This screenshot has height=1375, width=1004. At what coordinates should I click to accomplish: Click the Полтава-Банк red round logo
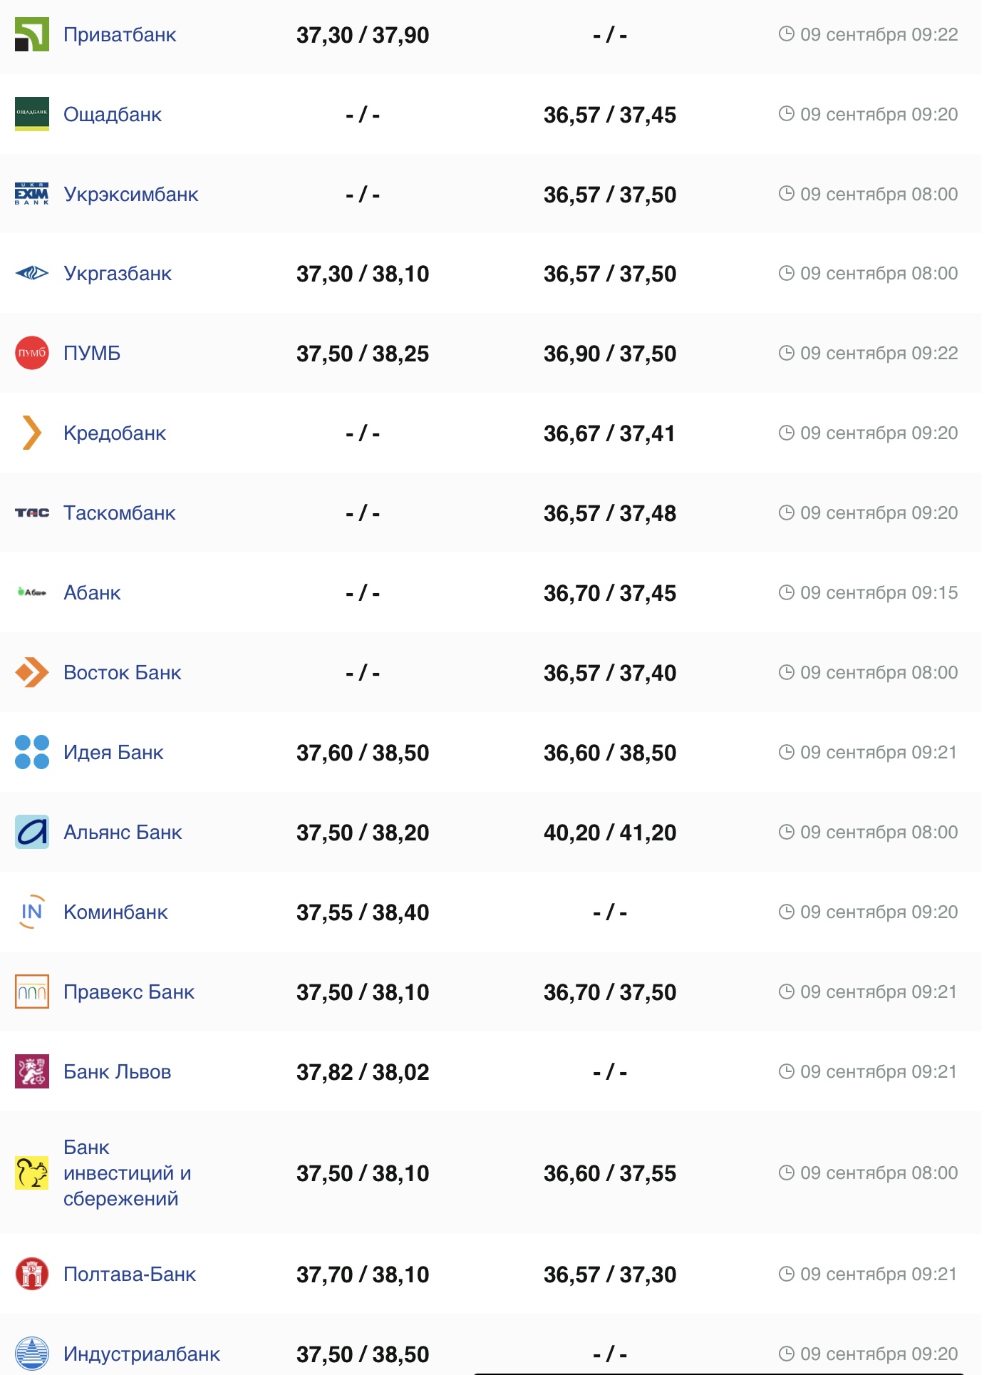coord(32,1274)
